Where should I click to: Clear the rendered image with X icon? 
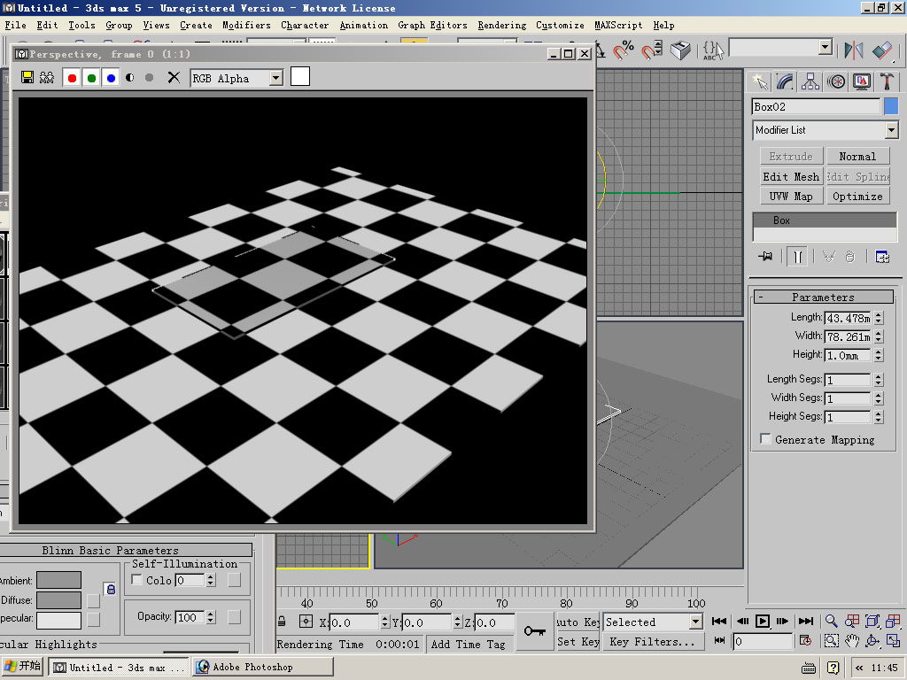tap(174, 78)
